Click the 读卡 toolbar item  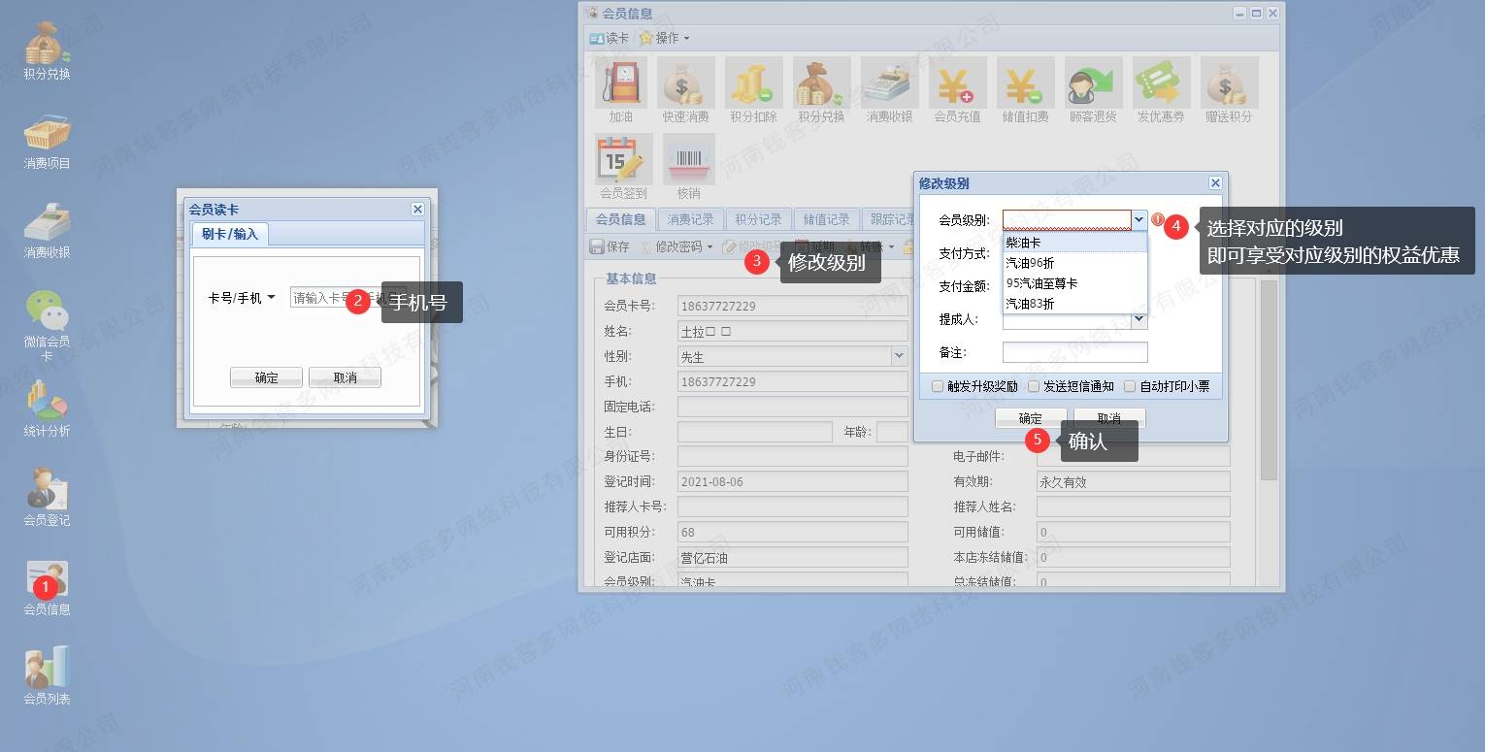609,38
